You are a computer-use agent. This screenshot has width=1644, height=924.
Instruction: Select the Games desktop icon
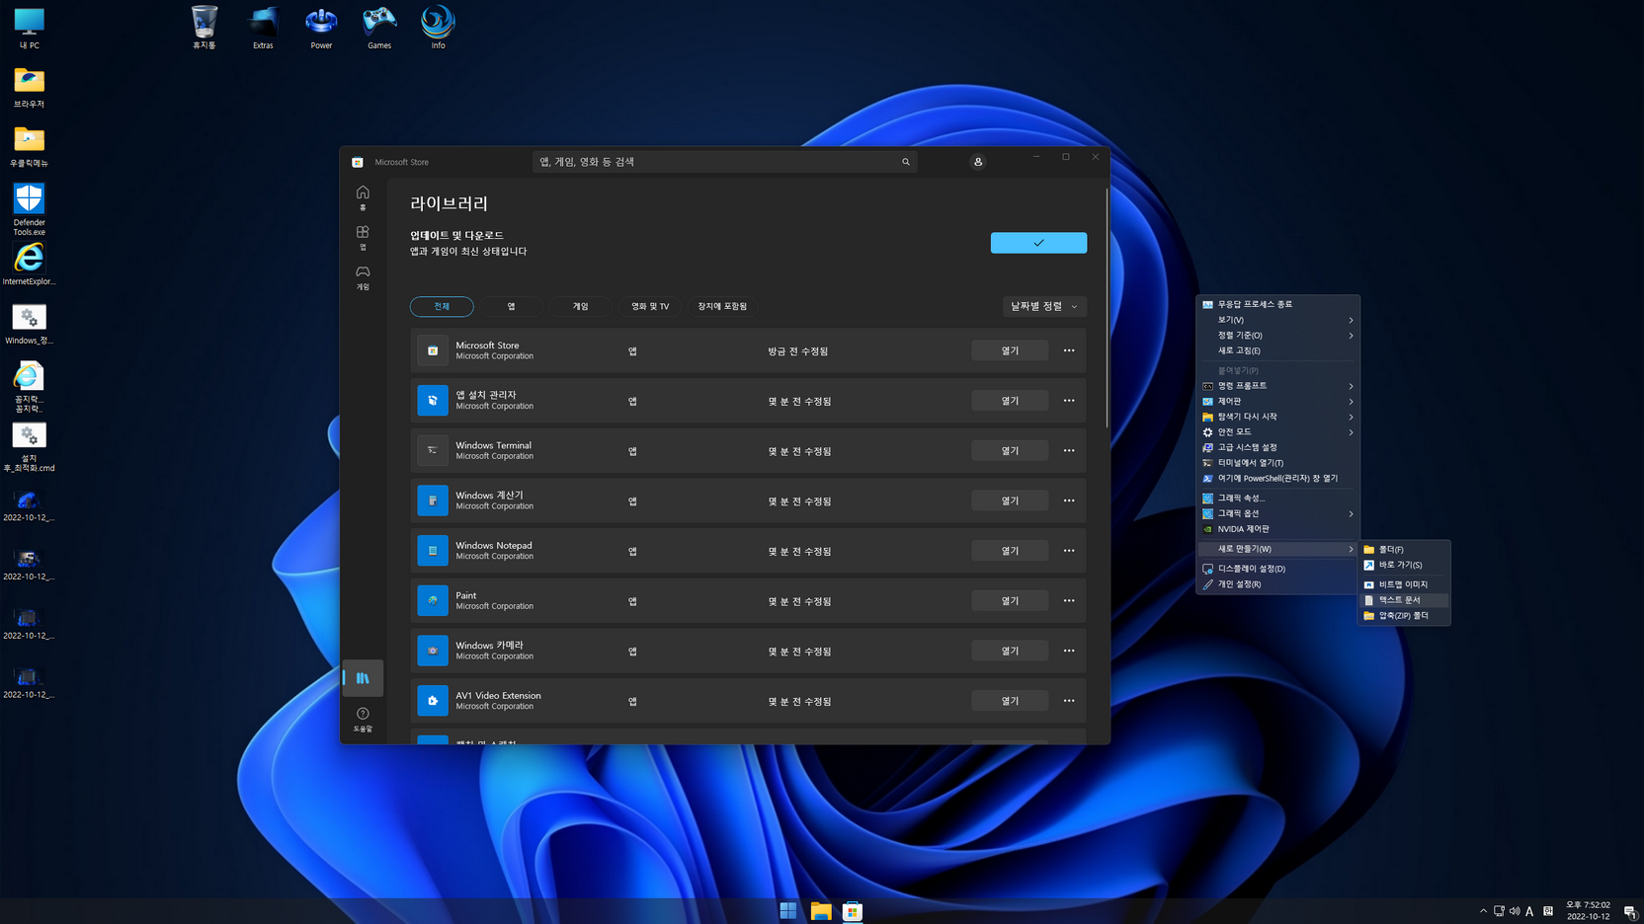tap(379, 28)
